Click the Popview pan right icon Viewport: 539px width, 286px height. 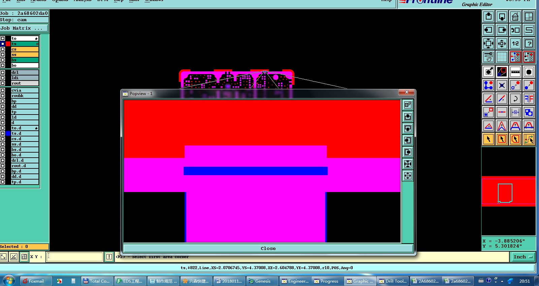408,152
